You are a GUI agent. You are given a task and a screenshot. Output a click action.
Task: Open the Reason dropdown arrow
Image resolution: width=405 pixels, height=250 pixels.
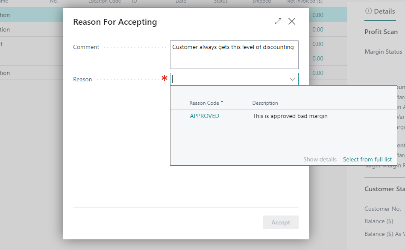293,79
